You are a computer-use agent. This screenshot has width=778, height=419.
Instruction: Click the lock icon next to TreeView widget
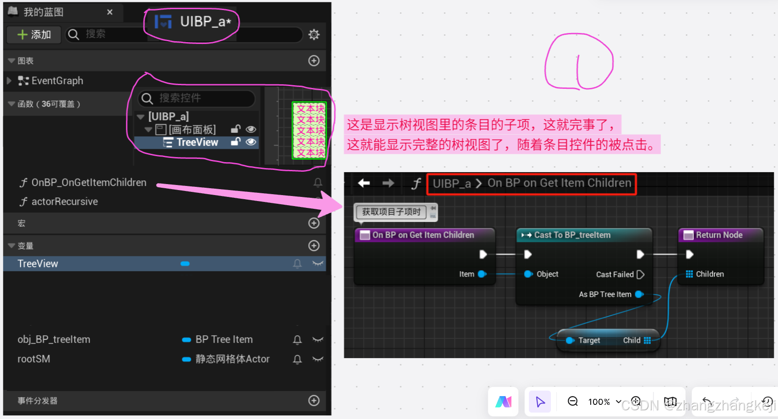click(235, 142)
